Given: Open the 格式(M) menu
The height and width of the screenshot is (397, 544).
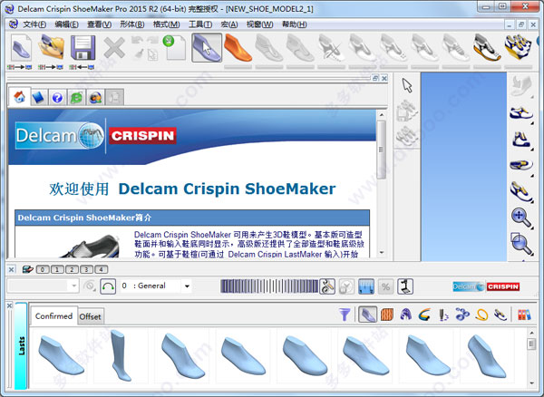Looking at the screenshot, I should [x=166, y=24].
